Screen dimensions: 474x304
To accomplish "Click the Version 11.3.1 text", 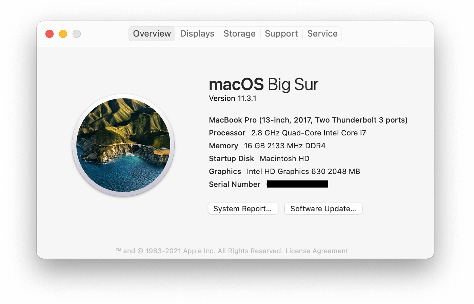I will [233, 99].
